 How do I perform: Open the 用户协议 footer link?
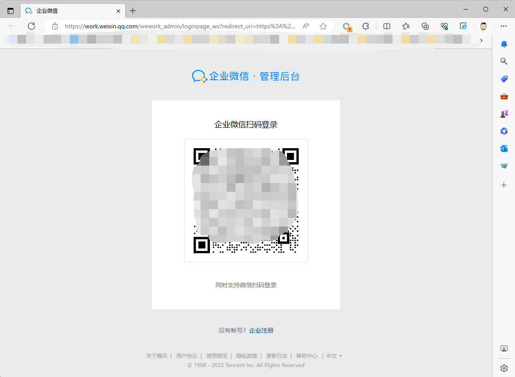(187, 356)
